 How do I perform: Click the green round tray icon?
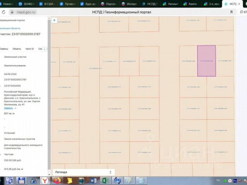225,181
